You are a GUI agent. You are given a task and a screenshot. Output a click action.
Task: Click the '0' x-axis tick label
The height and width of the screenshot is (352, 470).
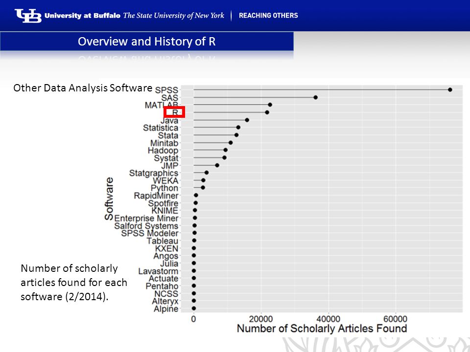coord(194,319)
